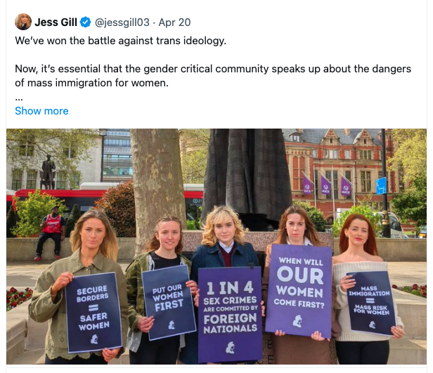
Task: Click the paragraph about gender critical community
Action: pyautogui.click(x=213, y=76)
